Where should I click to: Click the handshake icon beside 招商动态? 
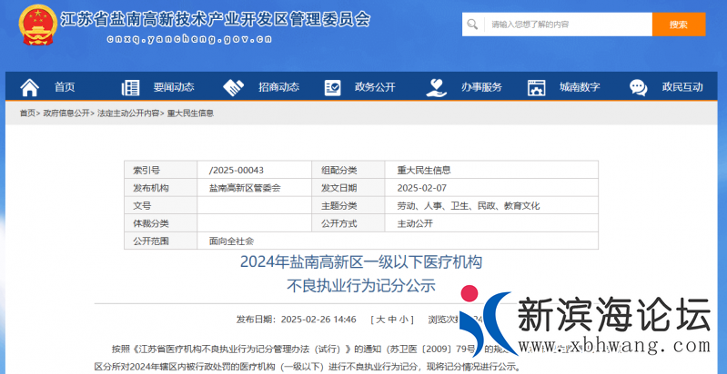[x=234, y=87]
